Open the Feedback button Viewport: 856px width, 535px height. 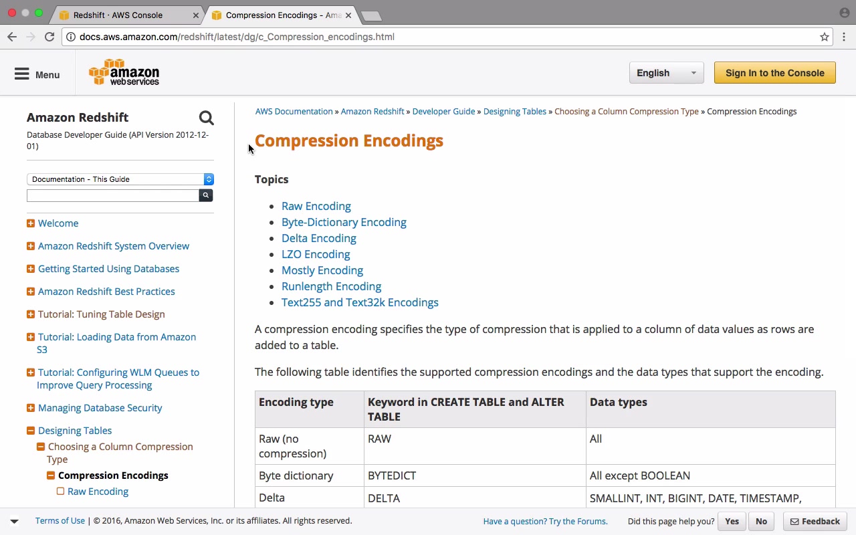pos(815,522)
